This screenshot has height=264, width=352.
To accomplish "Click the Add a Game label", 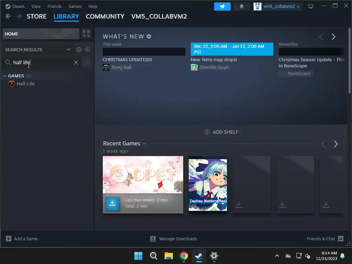I will [x=26, y=239].
